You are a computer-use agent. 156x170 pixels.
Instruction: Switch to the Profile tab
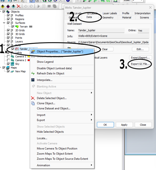click(126, 13)
